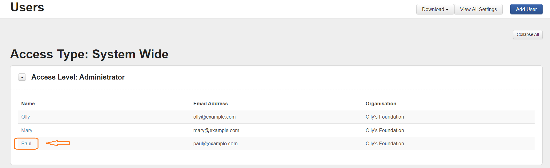Click Olly's Foundation in Olly's row

(385, 117)
